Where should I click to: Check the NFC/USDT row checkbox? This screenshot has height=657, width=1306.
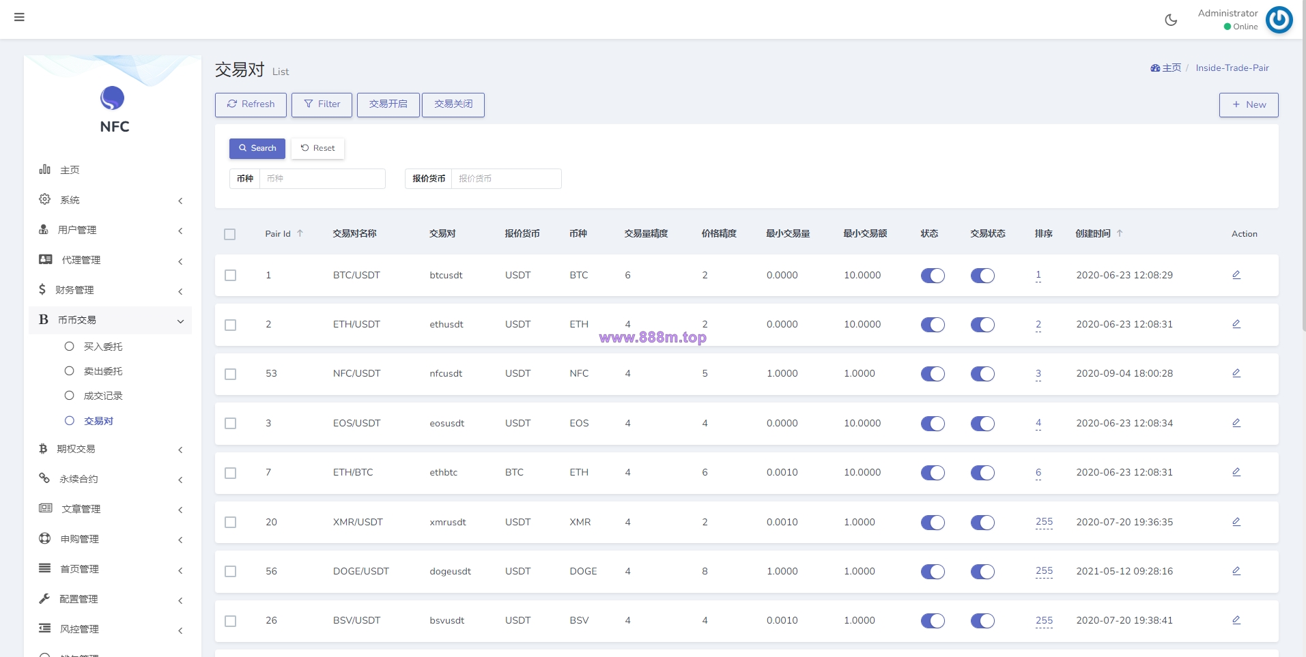click(230, 374)
